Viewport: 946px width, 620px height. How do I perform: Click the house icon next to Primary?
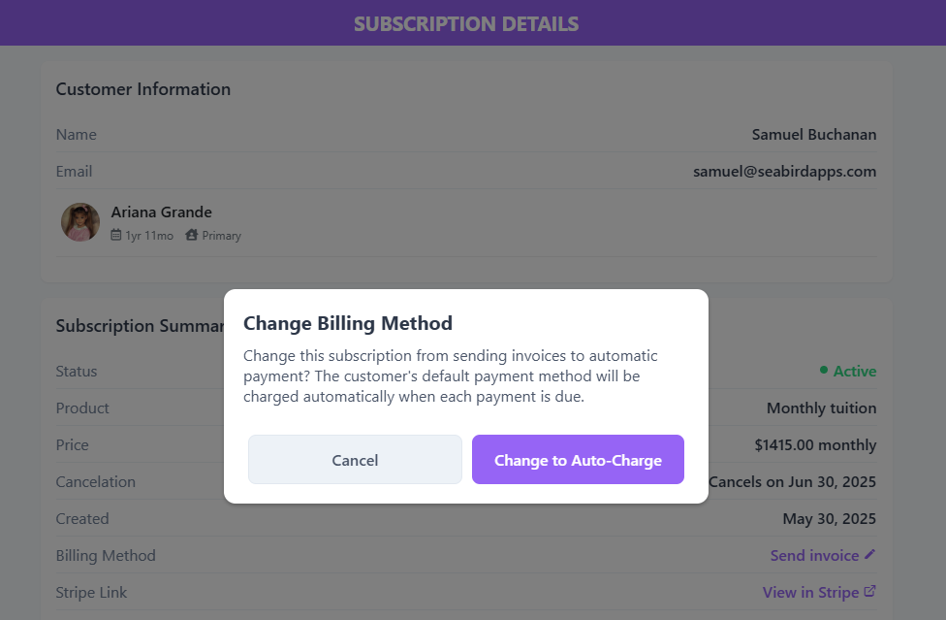191,235
